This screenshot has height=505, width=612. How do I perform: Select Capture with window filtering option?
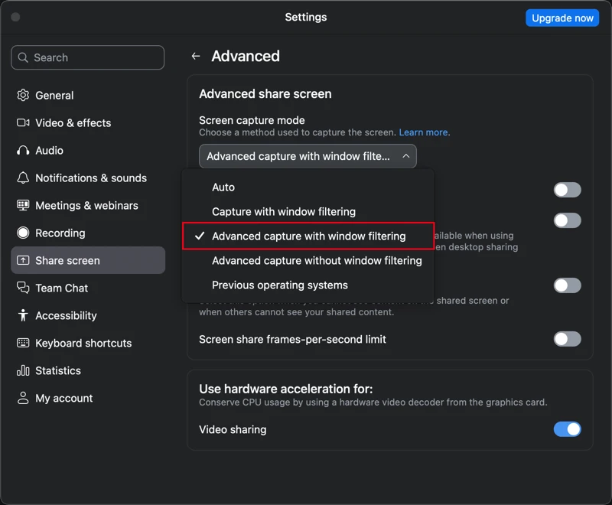coord(283,212)
